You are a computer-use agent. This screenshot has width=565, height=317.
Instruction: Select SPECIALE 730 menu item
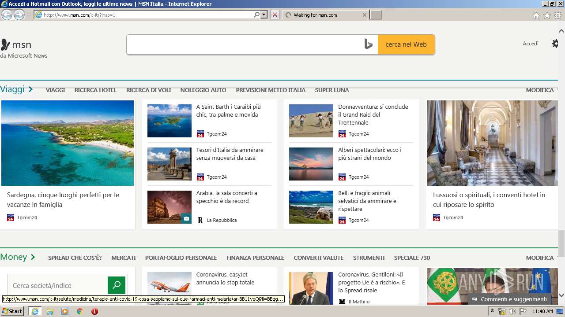[412, 258]
